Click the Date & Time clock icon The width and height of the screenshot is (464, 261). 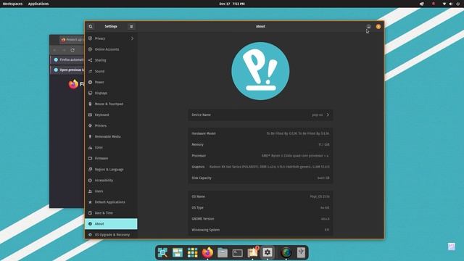point(90,212)
